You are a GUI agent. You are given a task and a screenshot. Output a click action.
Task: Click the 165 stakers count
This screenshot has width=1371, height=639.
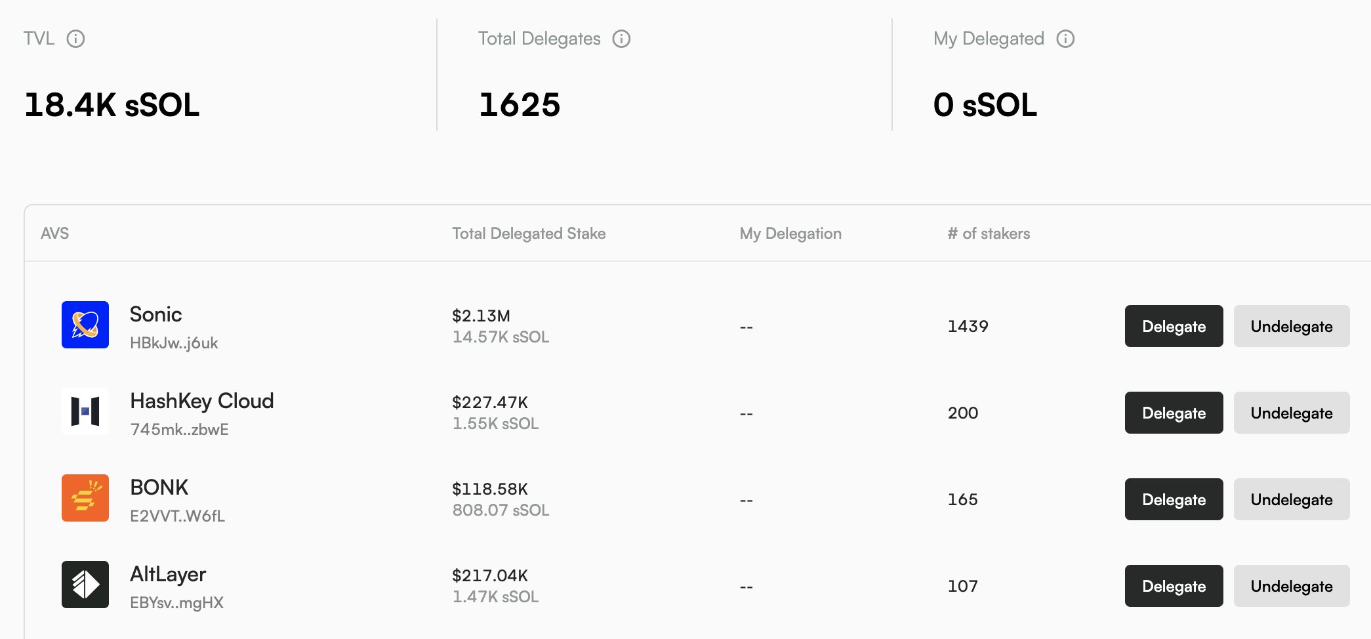click(962, 500)
